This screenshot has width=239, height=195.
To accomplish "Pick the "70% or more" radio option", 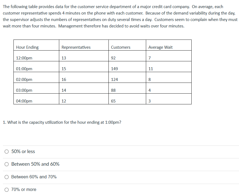I will pos(6,189).
